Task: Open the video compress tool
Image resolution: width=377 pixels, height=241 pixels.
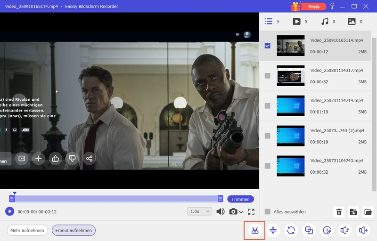Action: pos(273,231)
